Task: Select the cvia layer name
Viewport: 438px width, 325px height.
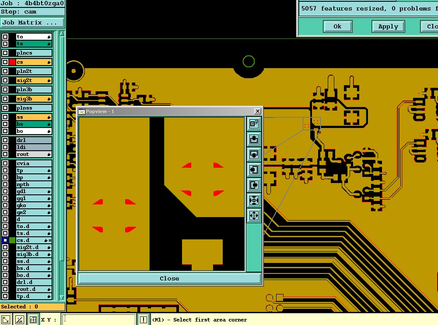Action: [x=34, y=163]
